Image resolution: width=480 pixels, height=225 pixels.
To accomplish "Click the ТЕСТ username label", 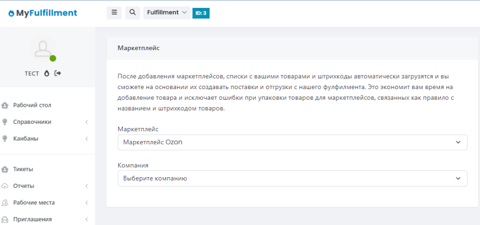I will click(32, 74).
